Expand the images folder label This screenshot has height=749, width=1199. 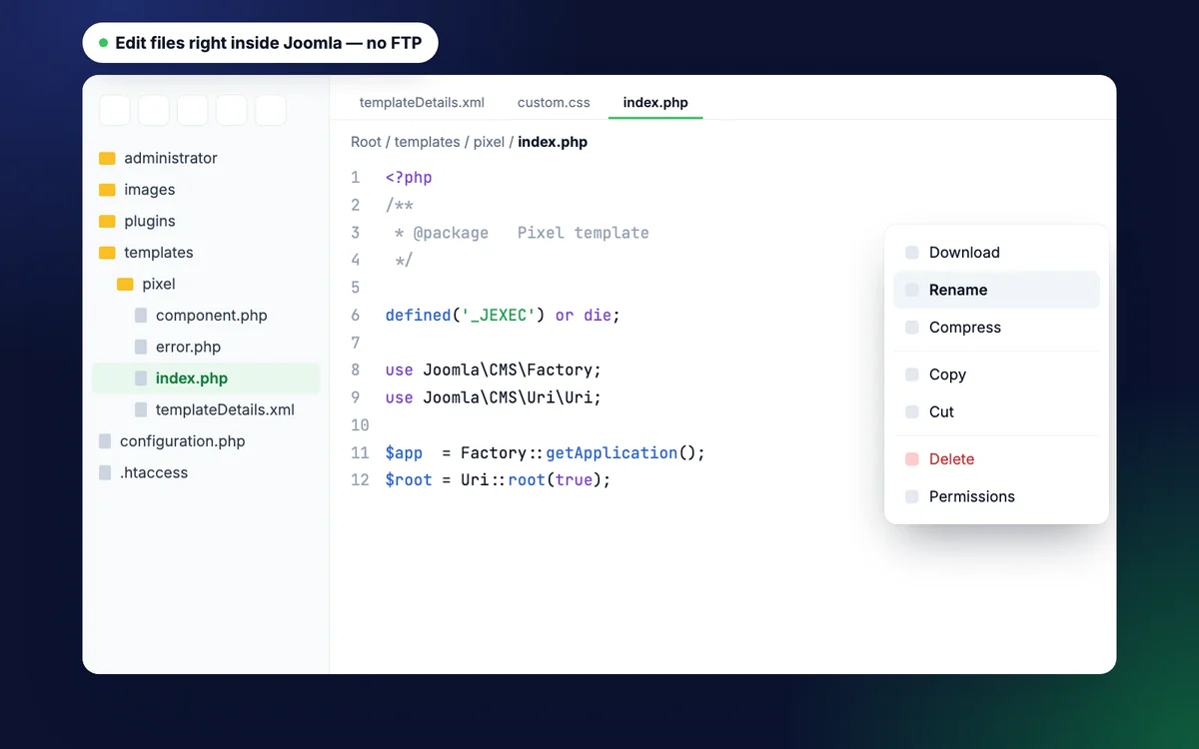coord(150,190)
